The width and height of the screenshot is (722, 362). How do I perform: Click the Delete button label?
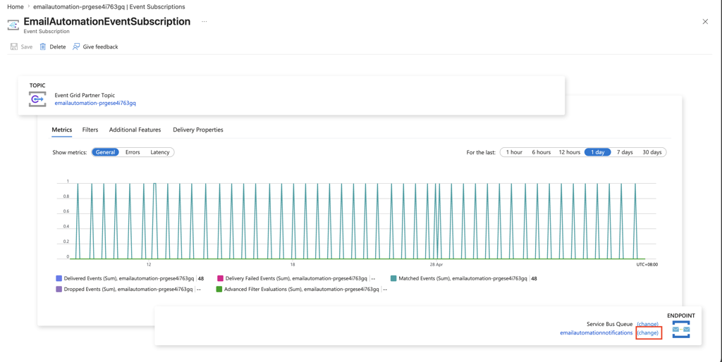pyautogui.click(x=58, y=46)
